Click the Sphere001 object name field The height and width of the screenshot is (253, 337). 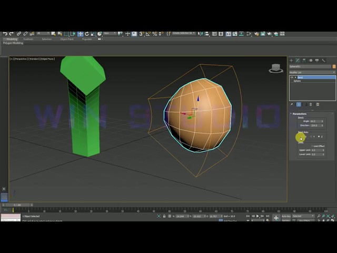point(310,66)
